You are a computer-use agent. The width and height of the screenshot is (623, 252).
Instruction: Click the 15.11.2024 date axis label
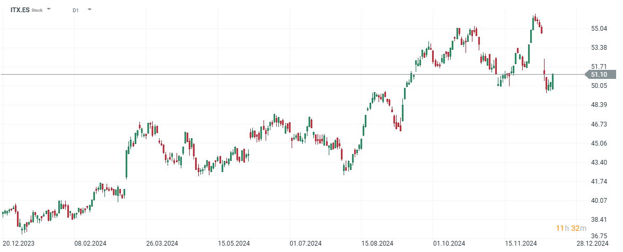(520, 244)
